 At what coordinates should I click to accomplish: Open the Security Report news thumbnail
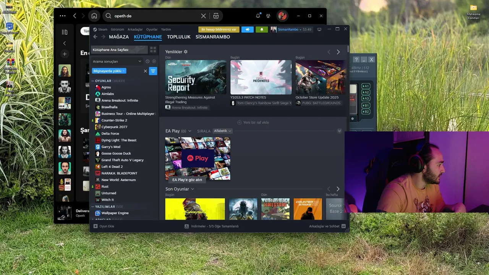coord(196,77)
